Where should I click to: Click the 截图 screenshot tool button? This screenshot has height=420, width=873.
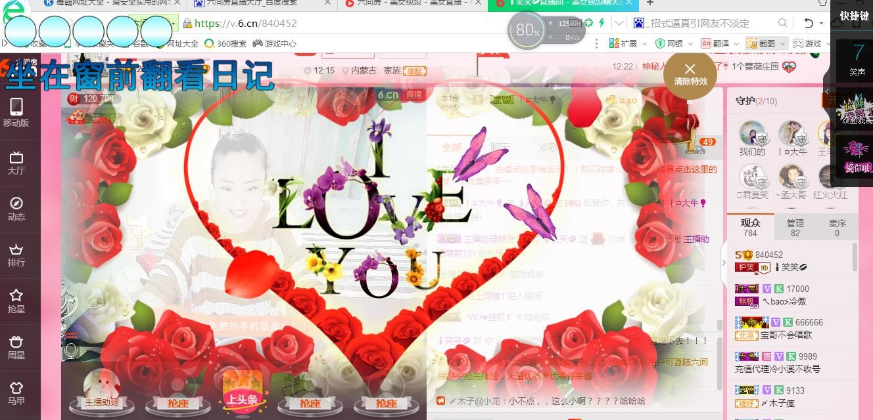point(761,43)
